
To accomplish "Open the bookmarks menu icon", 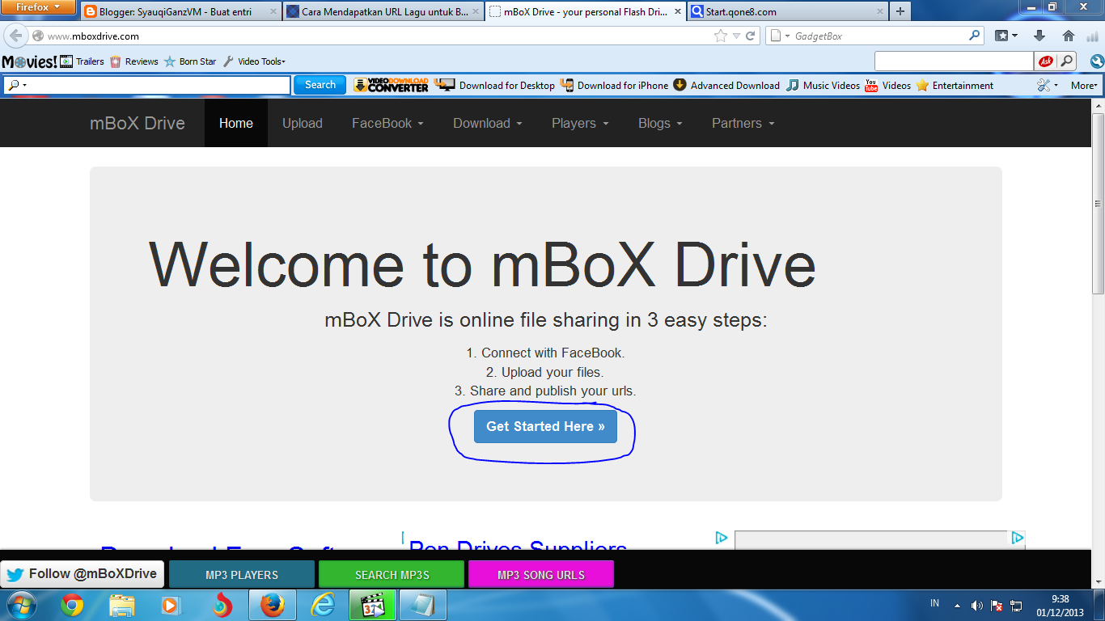I will pyautogui.click(x=1006, y=36).
